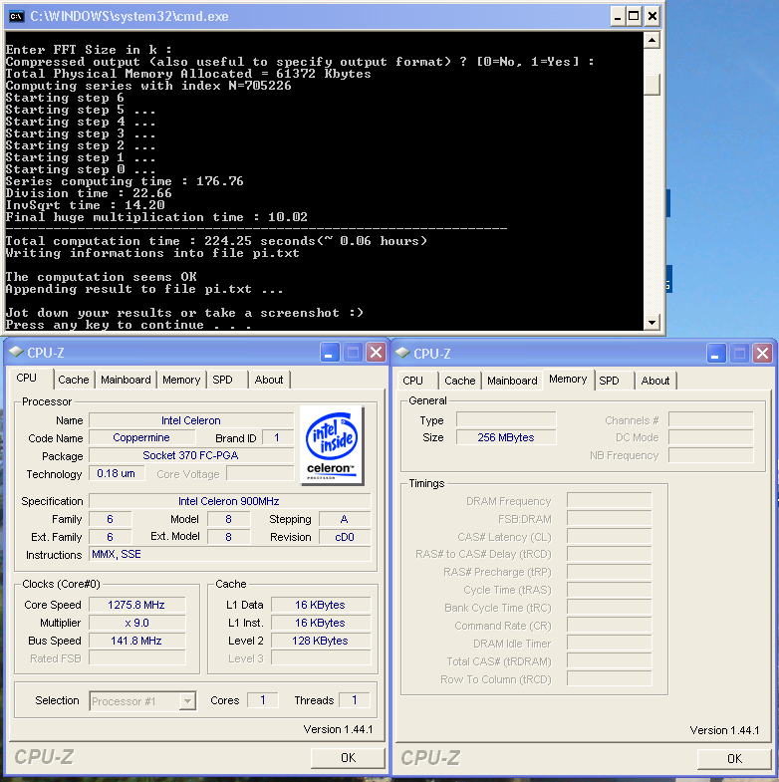Click the CPU-Z icon in left window title bar

(17, 352)
